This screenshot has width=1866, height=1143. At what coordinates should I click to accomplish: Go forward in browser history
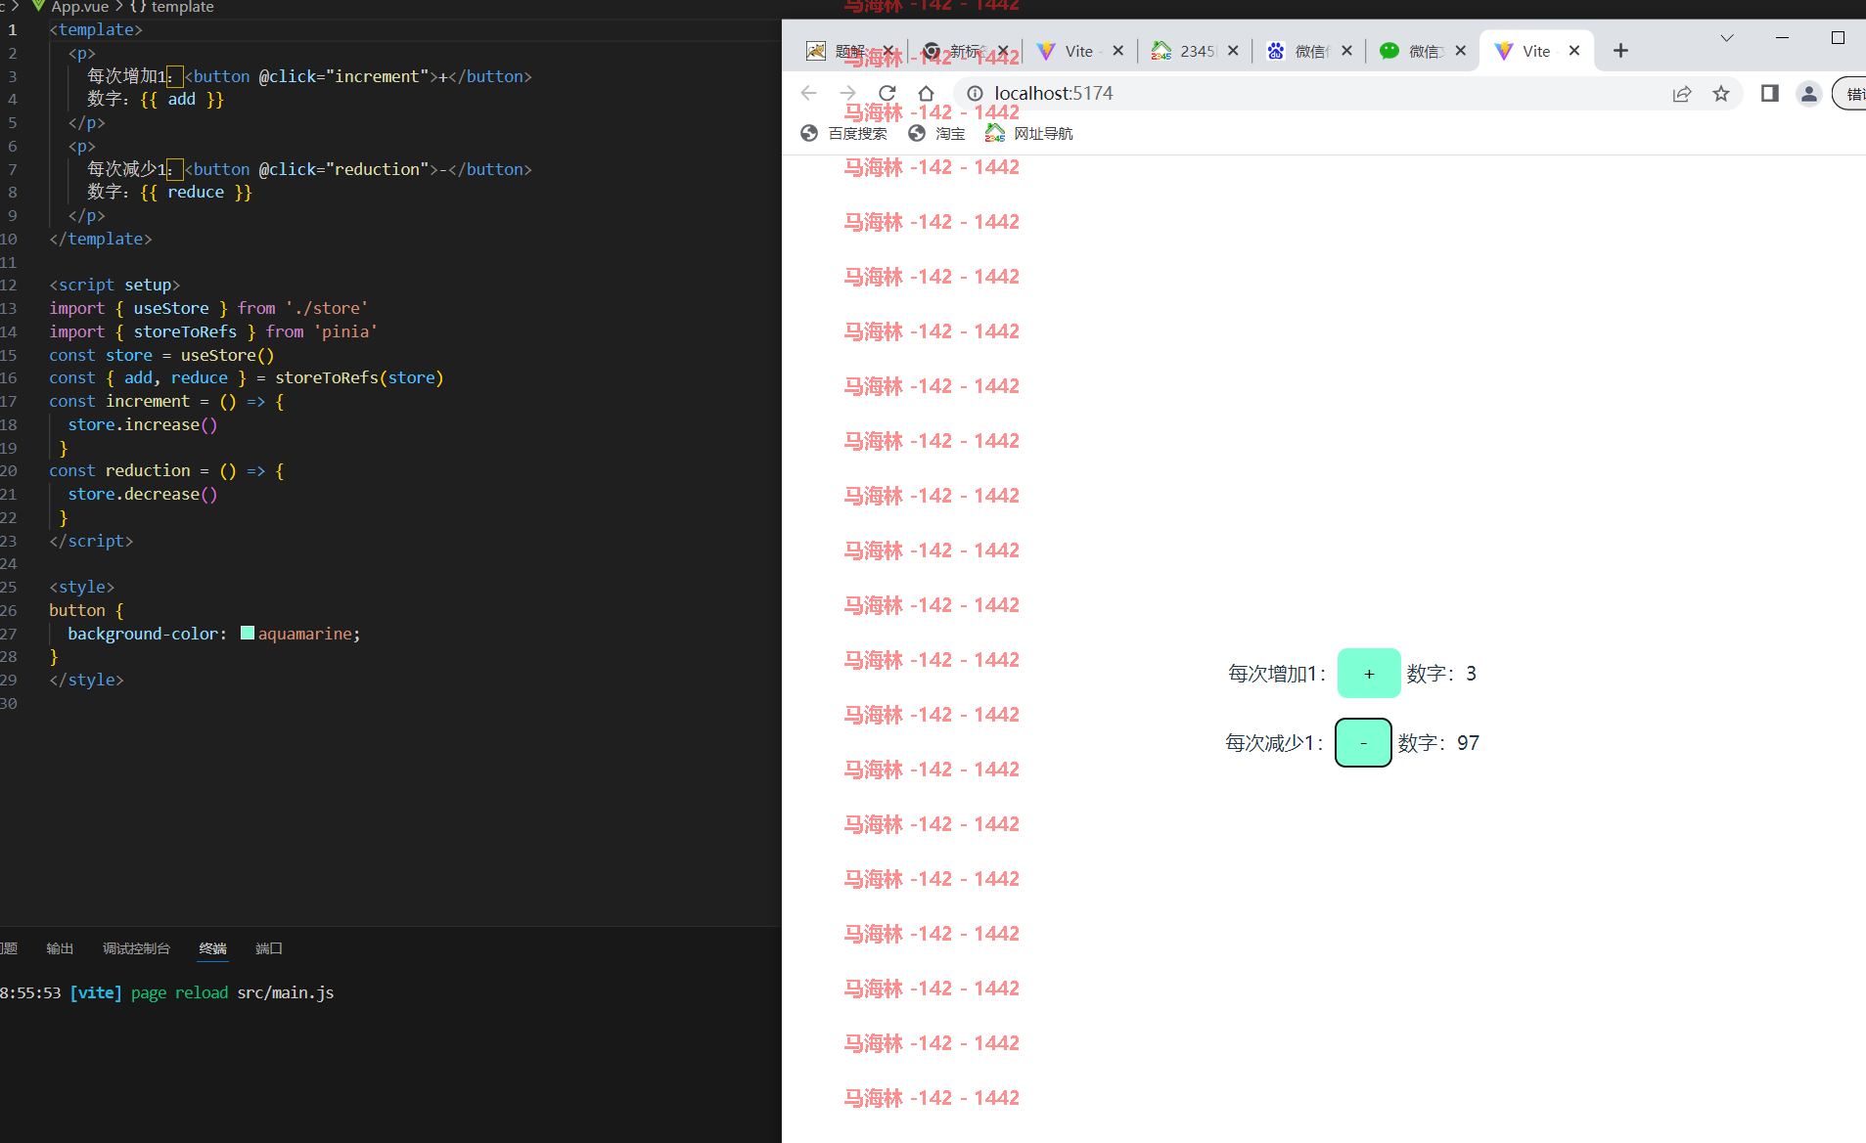[847, 93]
